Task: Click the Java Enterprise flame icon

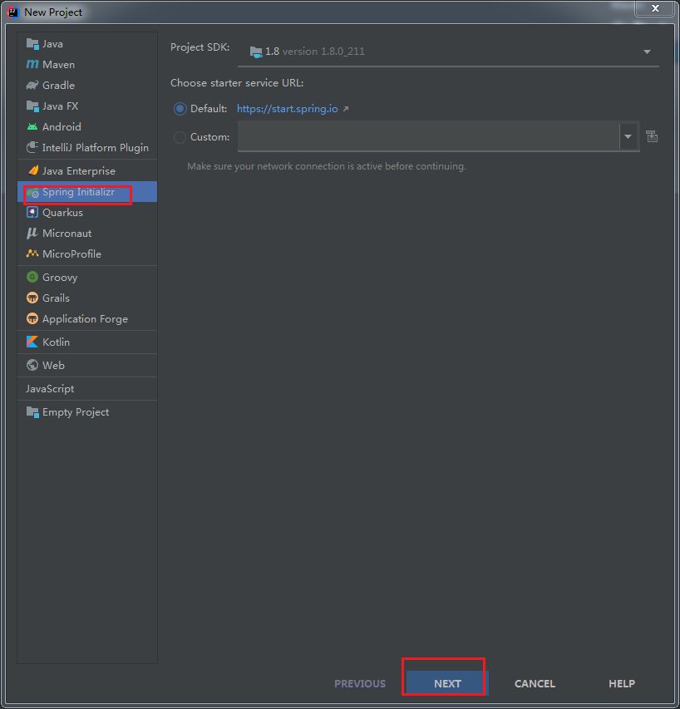Action: tap(33, 170)
